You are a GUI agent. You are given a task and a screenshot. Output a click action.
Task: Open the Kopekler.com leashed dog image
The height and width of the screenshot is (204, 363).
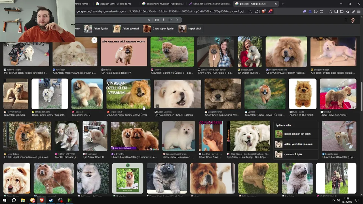click(339, 136)
